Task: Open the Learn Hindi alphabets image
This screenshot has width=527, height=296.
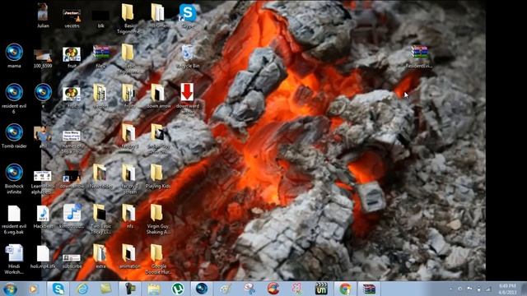Action: coord(43,182)
